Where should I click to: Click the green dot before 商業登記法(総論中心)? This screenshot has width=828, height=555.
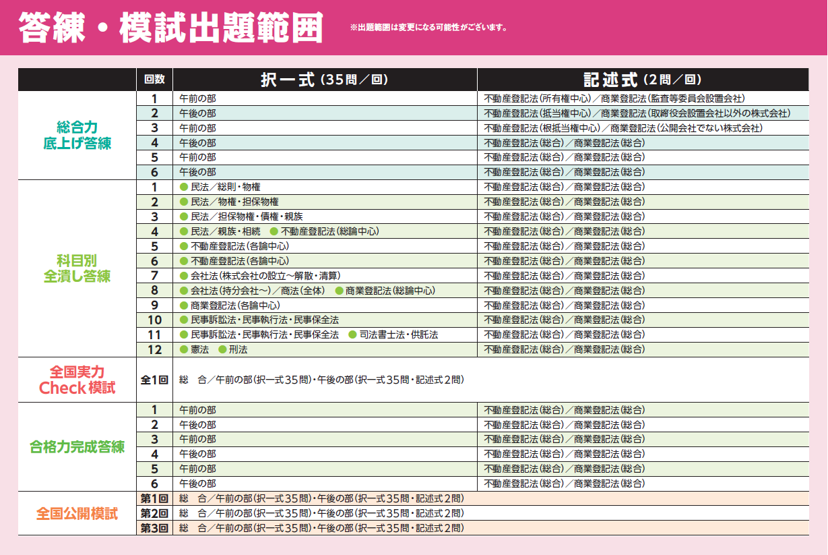point(339,291)
